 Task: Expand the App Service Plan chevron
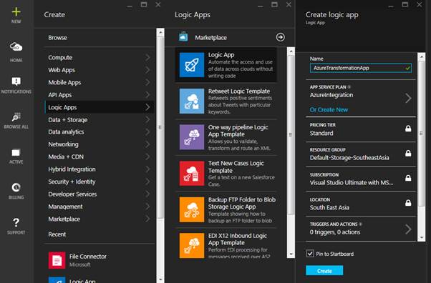pos(408,98)
